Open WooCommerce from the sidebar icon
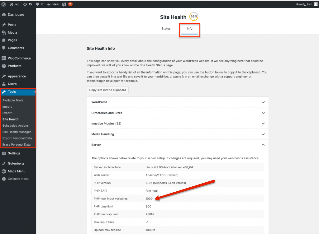Viewport: 319px width, 234px height. (4, 58)
